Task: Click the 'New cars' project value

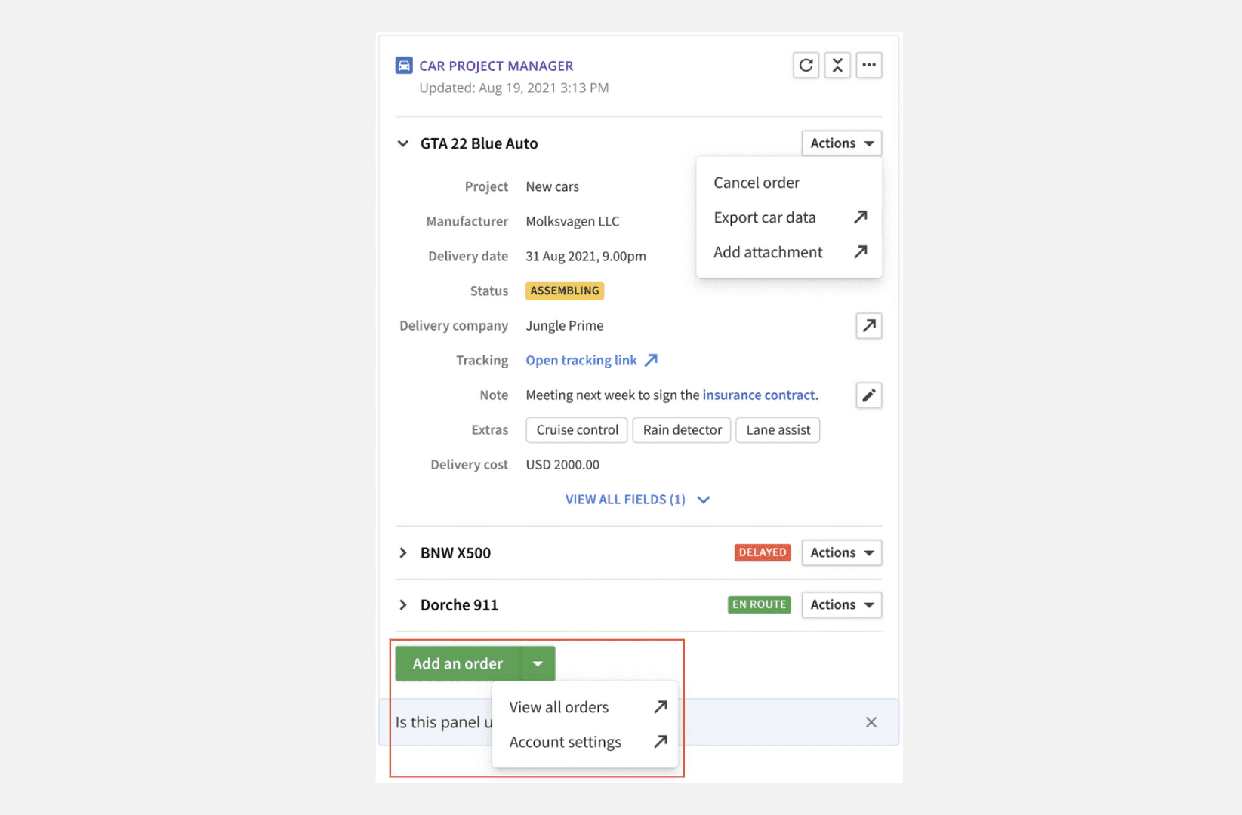Action: [553, 187]
